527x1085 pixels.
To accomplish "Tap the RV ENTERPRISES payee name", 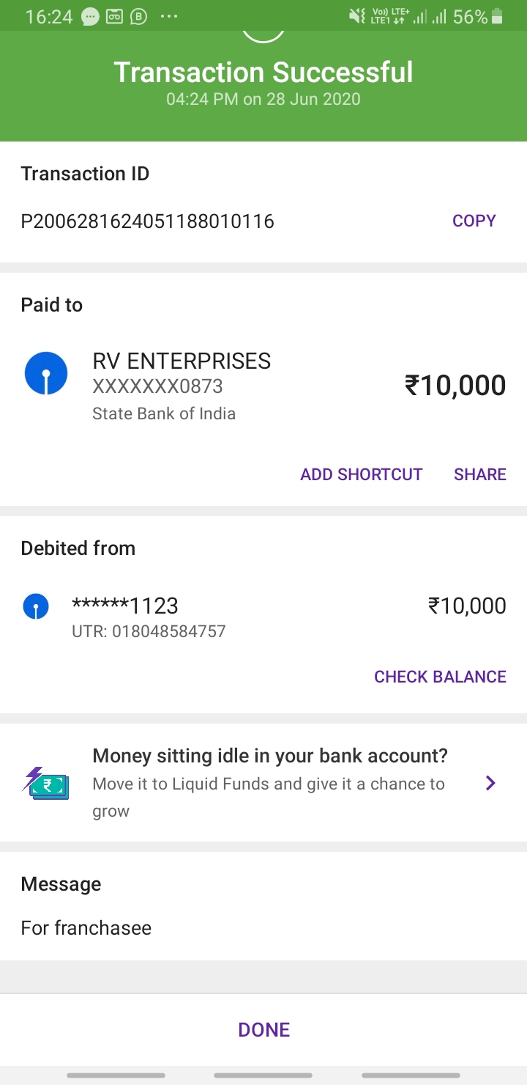I will pos(182,361).
